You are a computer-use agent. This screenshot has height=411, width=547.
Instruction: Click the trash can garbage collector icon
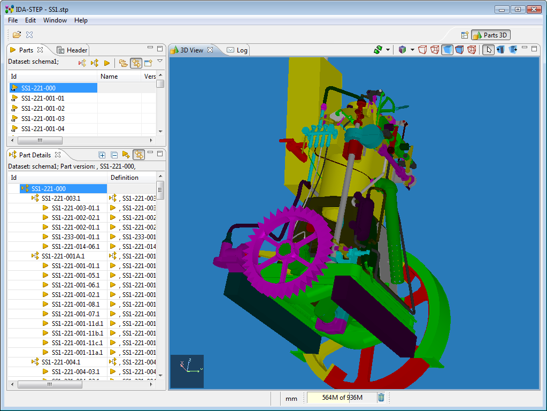coord(381,397)
